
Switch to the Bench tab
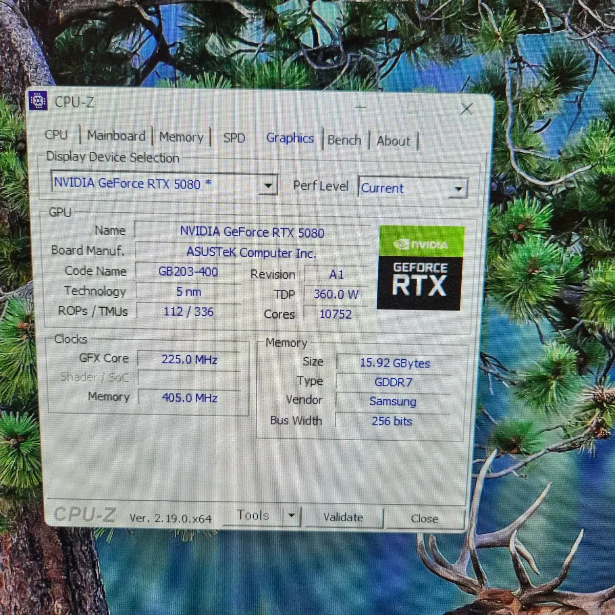344,140
